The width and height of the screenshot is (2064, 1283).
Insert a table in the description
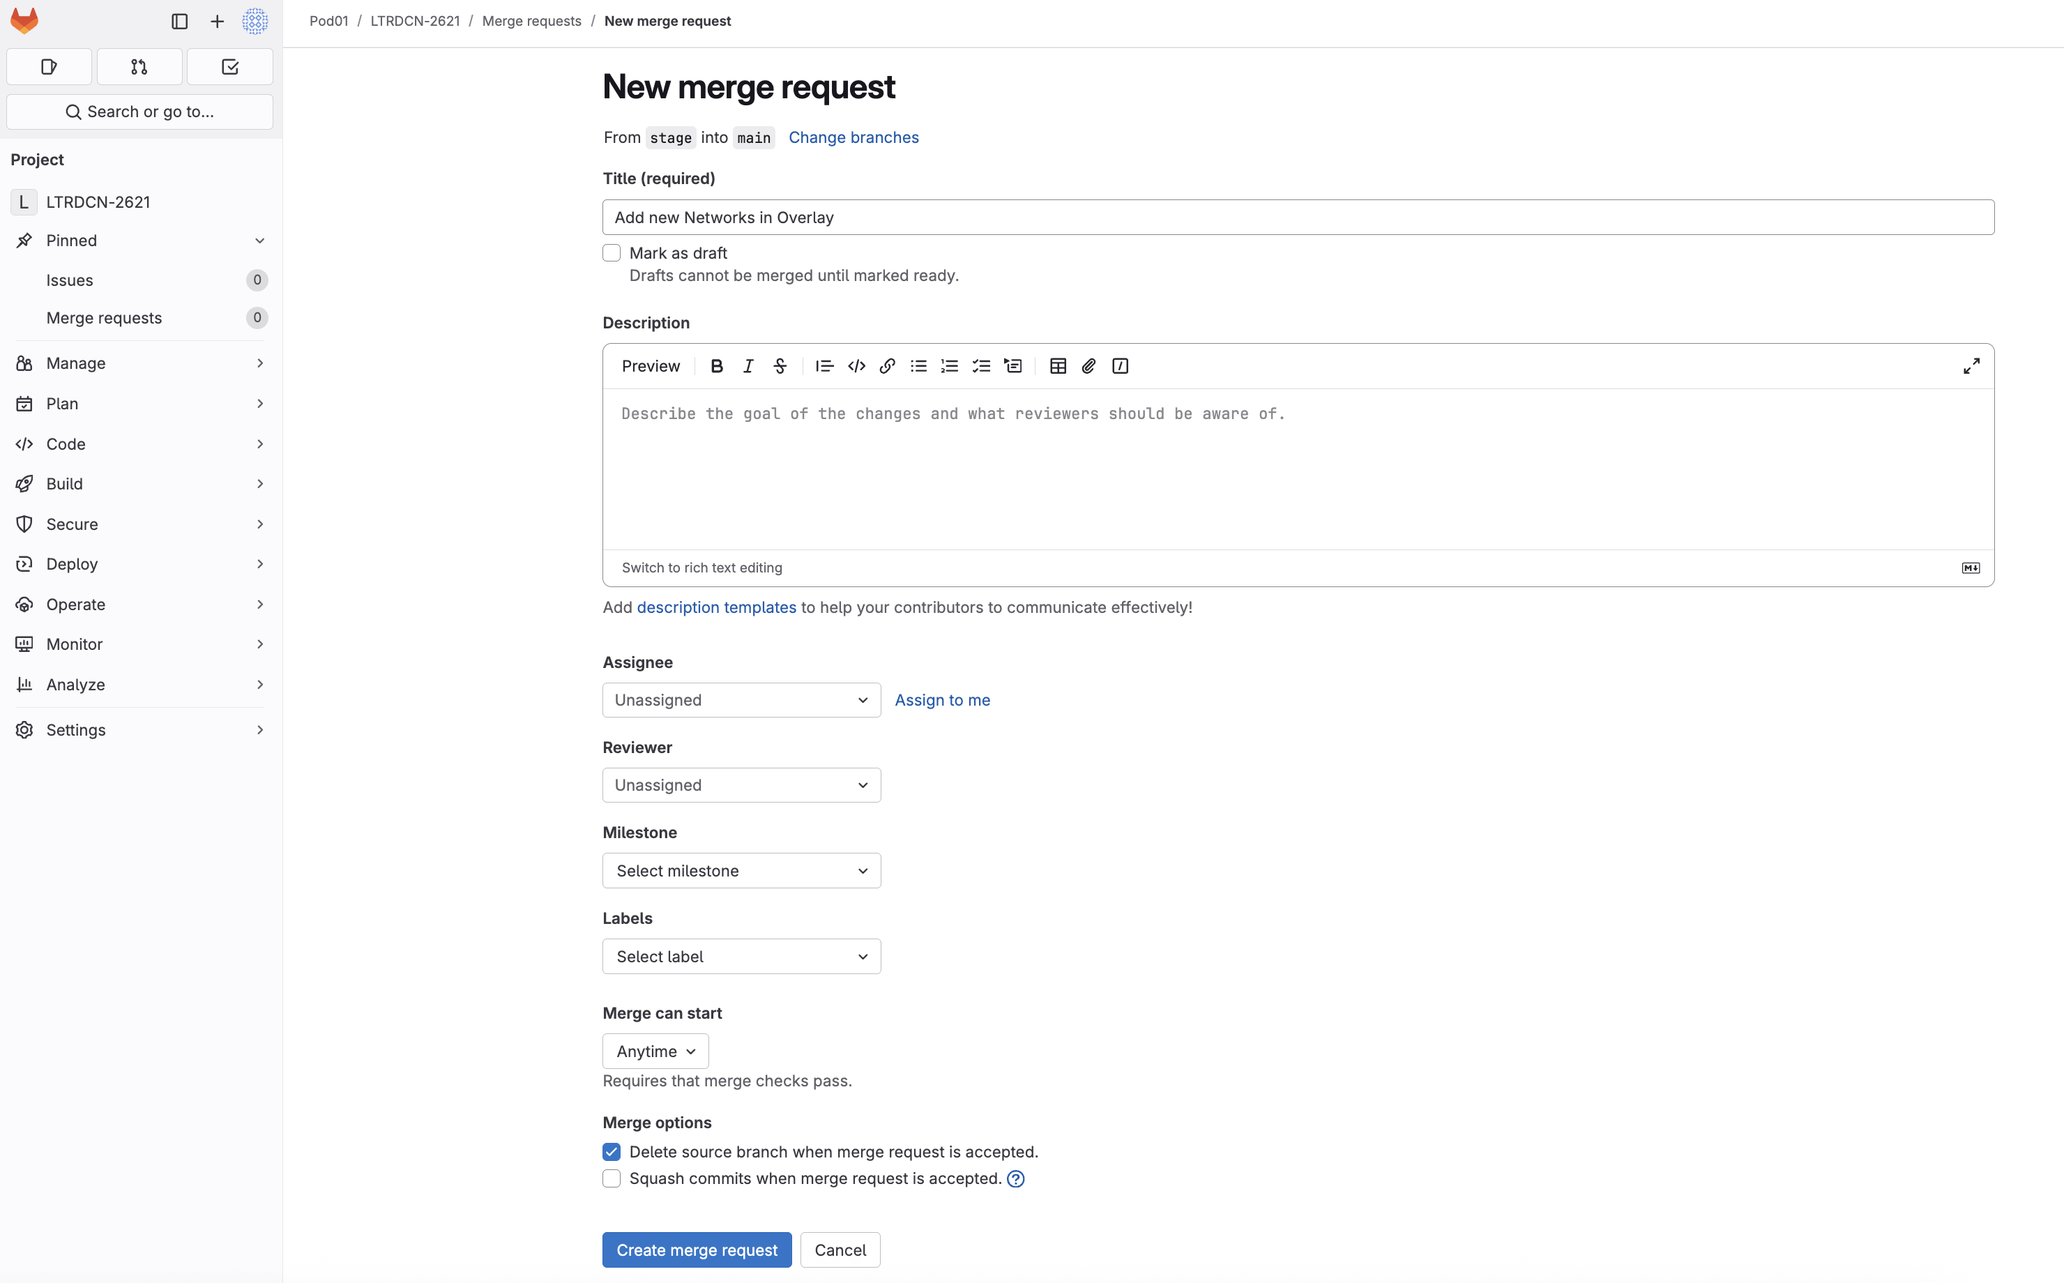tap(1058, 365)
